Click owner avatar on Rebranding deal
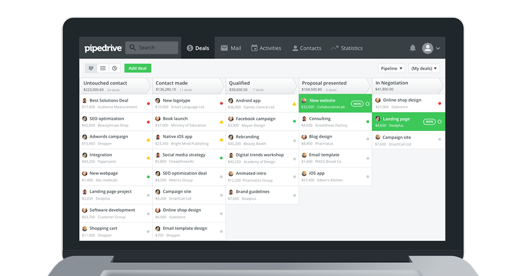The image size is (526, 276). tap(231, 137)
